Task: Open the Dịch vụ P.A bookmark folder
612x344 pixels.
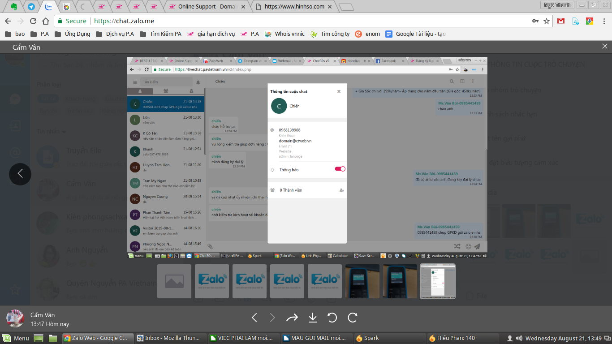Action: click(x=115, y=34)
